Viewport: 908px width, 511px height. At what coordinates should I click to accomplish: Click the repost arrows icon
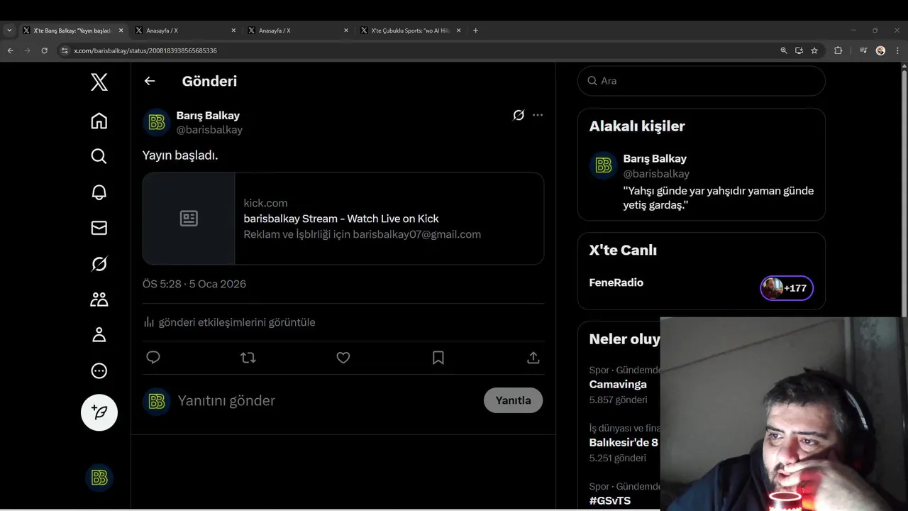(x=248, y=358)
